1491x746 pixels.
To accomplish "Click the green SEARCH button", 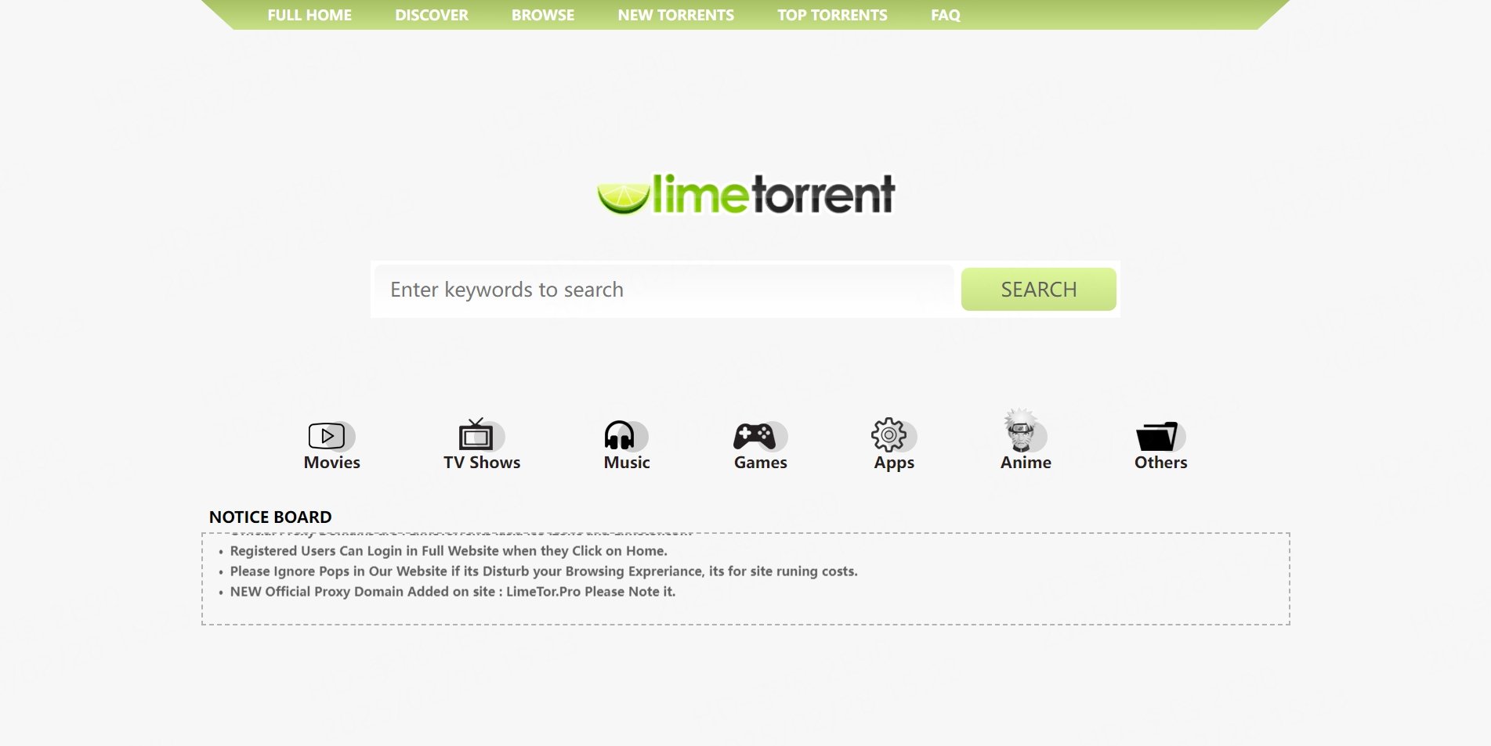I will pyautogui.click(x=1038, y=290).
